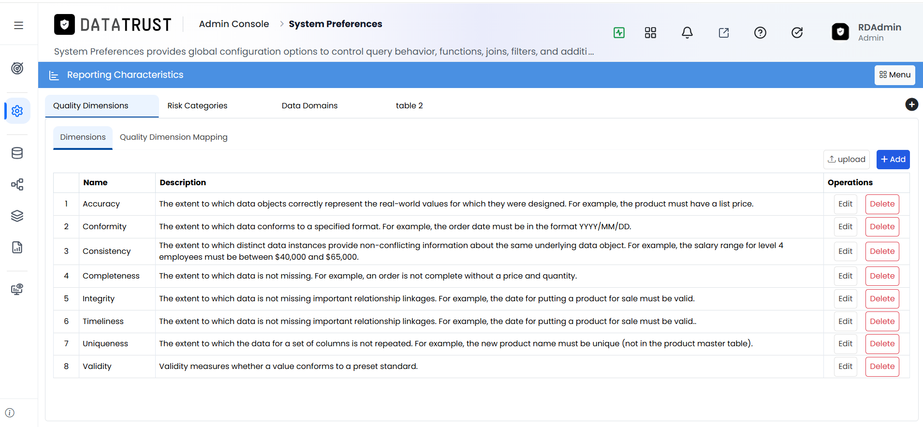Select the settings gear in sidebar
Screen dimensions: 923x427
(x=17, y=111)
